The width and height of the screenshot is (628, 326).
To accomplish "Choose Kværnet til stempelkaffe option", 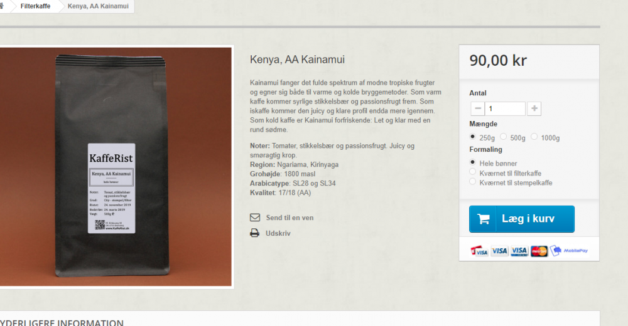I will tap(473, 182).
